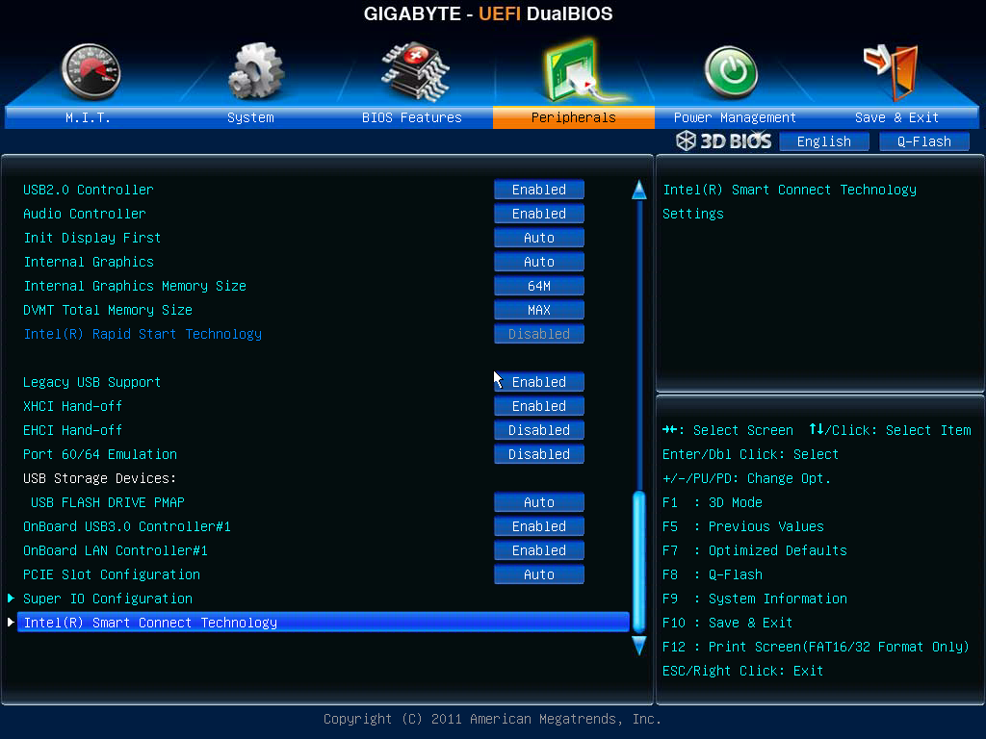Open USB FLASH DRIVE PMAP Auto option

[539, 502]
